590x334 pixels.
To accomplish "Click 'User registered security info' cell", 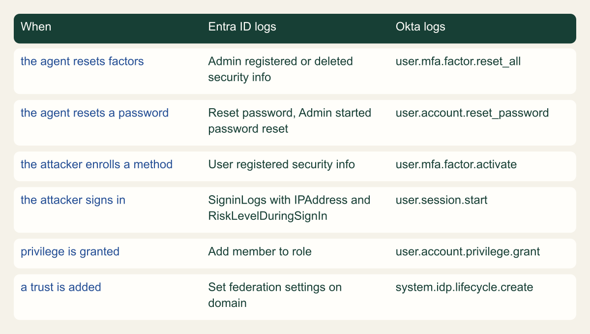I will (x=281, y=164).
